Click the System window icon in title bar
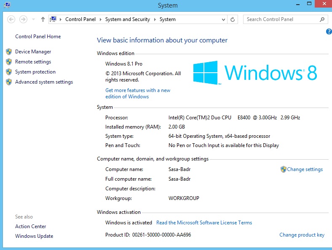The image size is (332, 250). pos(7,5)
